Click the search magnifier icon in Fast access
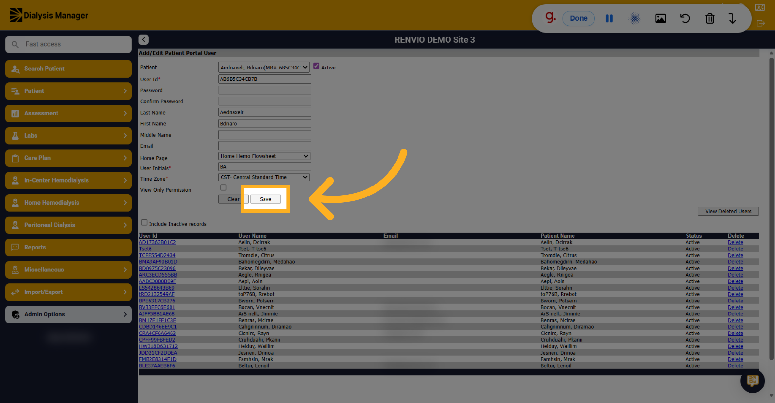775x403 pixels. 15,44
